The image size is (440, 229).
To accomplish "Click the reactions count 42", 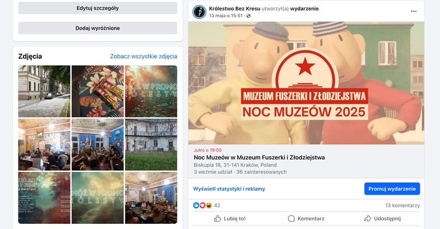I will pos(217,206).
